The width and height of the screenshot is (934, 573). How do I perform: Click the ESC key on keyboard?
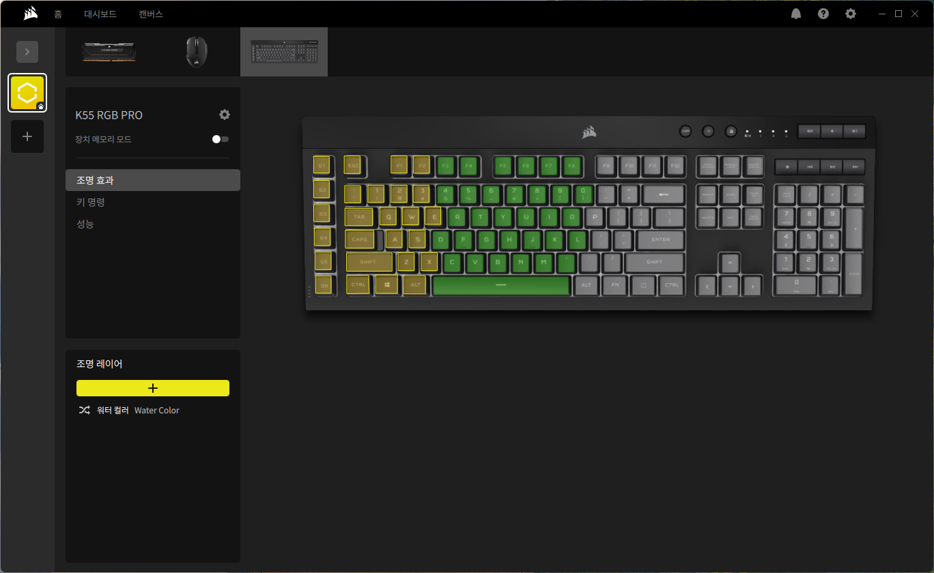(x=353, y=165)
